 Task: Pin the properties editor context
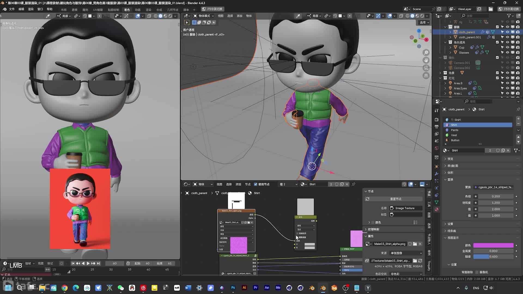click(x=518, y=109)
